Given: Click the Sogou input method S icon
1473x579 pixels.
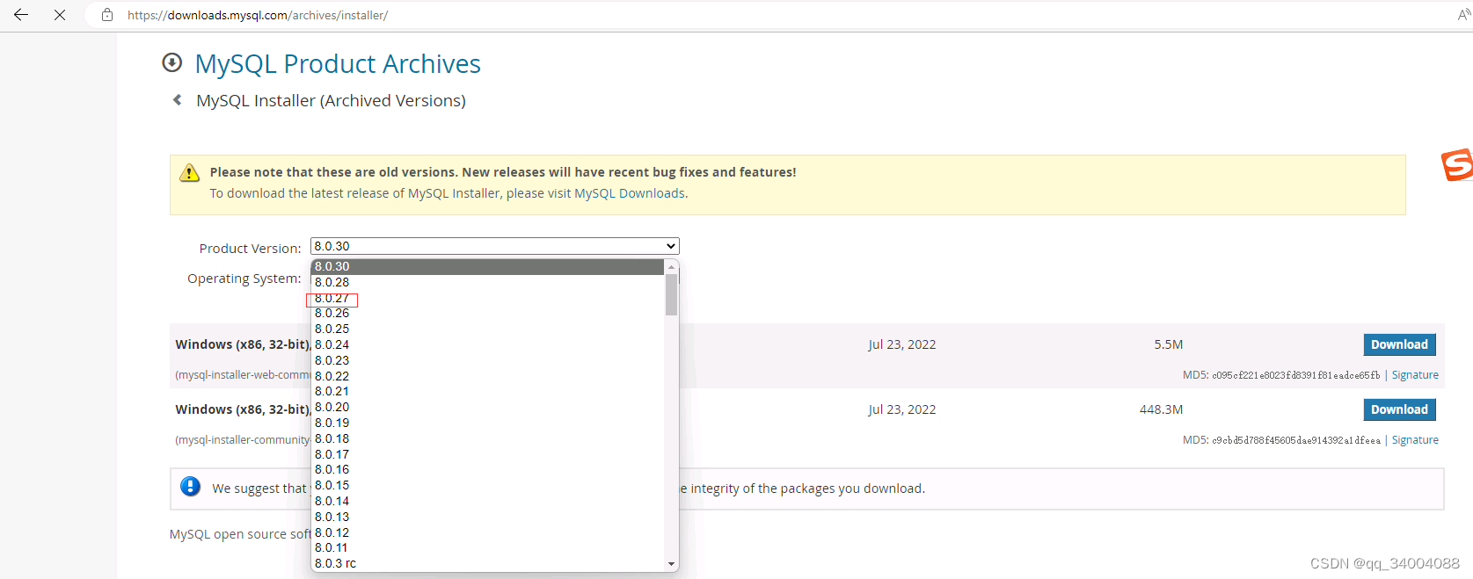Looking at the screenshot, I should (1457, 164).
